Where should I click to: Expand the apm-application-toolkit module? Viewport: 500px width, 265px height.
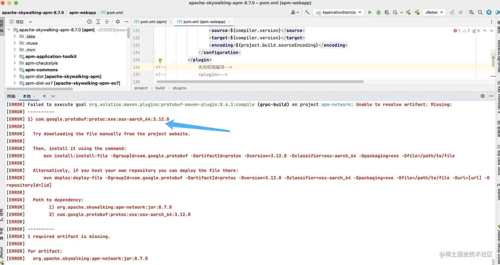[x=15, y=57]
